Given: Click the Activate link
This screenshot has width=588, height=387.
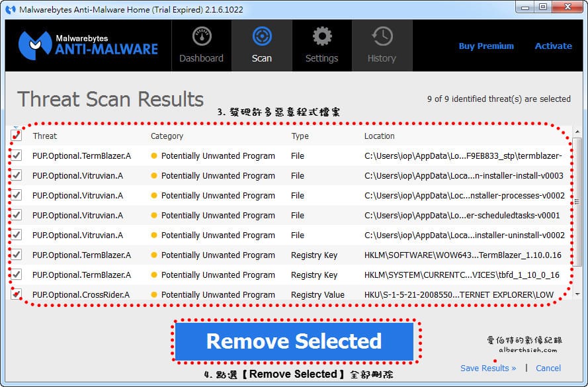Looking at the screenshot, I should 553,46.
